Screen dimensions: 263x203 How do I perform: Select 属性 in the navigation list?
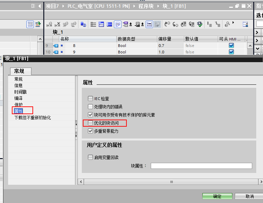click(19, 111)
